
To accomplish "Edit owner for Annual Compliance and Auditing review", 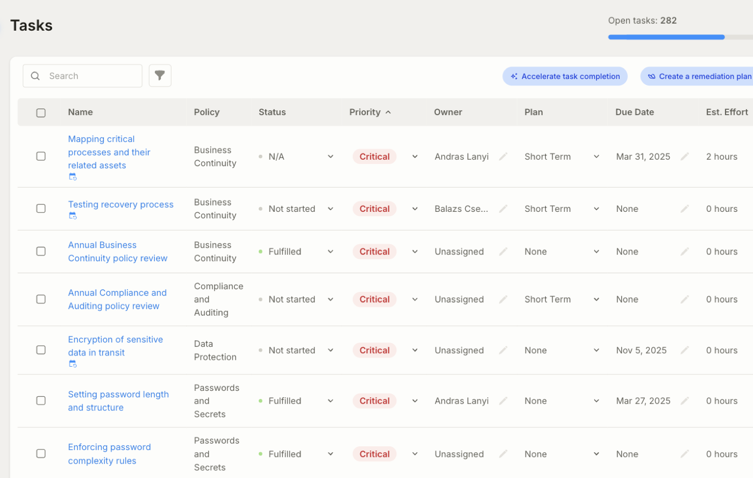I will click(503, 299).
